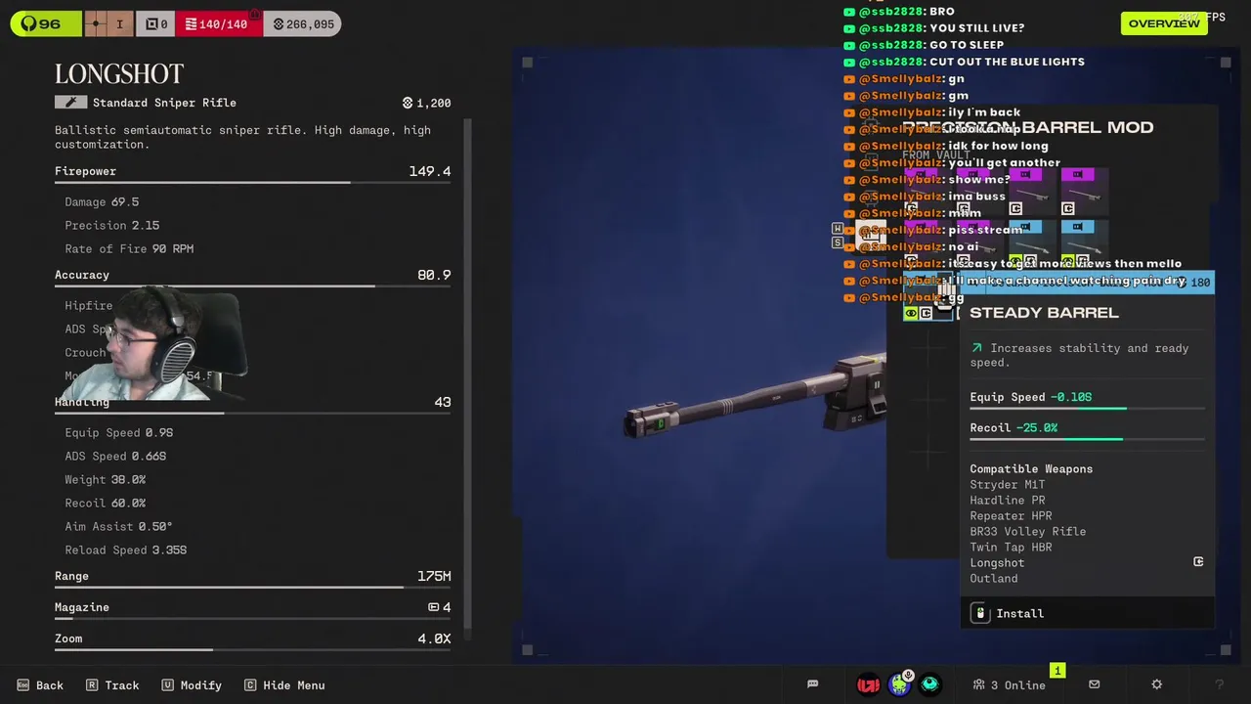Click the Accuracy stat bar

click(x=252, y=286)
